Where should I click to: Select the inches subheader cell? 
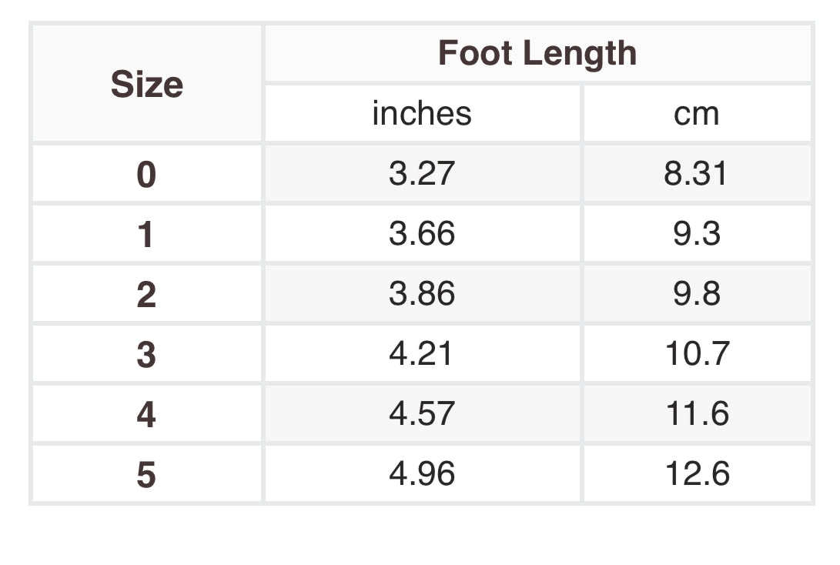422,114
